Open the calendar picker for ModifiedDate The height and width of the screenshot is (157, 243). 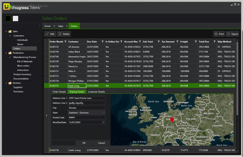pyautogui.click(x=103, y=122)
